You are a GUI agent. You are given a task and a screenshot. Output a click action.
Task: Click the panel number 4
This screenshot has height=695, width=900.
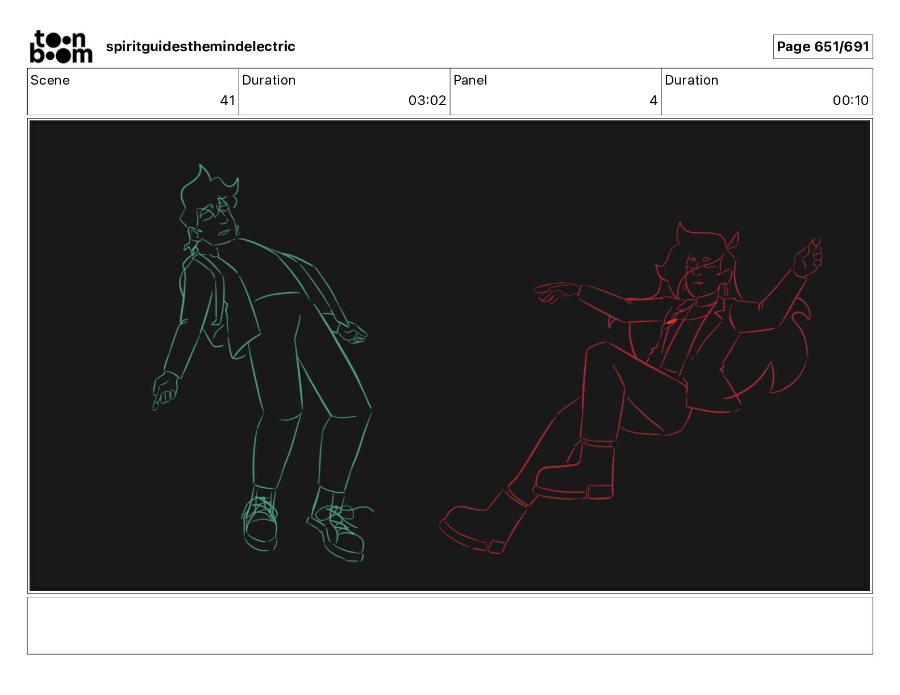pyautogui.click(x=653, y=101)
